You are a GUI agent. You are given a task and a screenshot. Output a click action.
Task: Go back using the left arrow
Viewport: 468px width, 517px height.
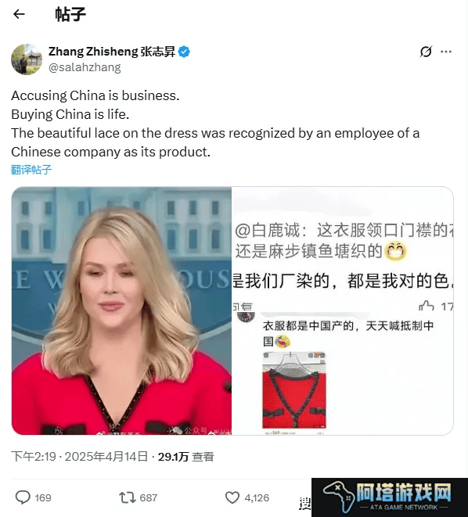tap(19, 14)
